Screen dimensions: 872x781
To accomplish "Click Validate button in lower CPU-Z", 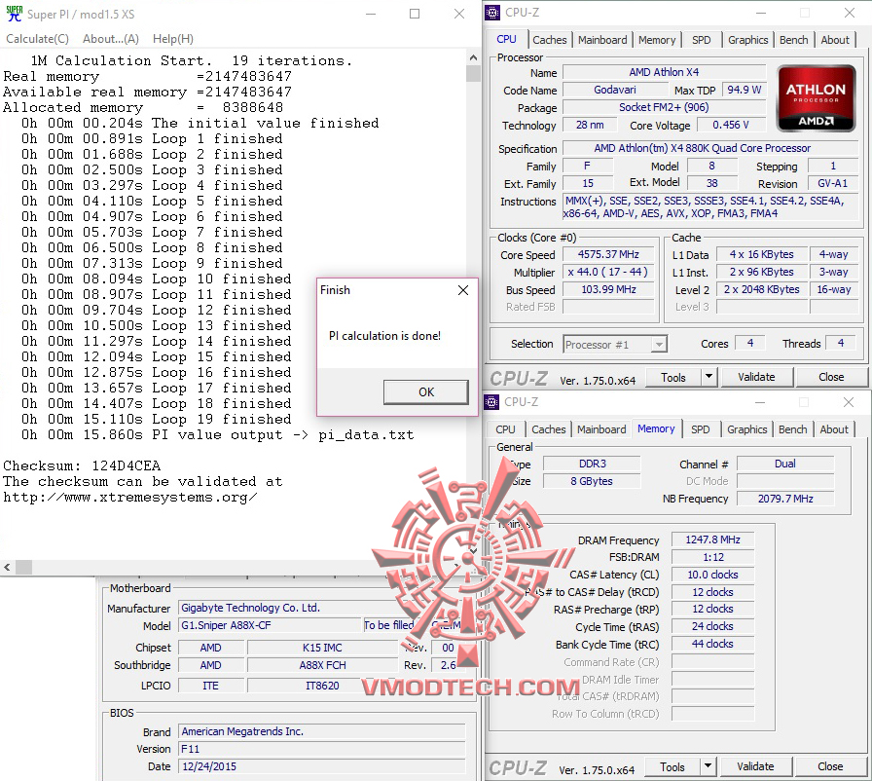I will pos(755,766).
